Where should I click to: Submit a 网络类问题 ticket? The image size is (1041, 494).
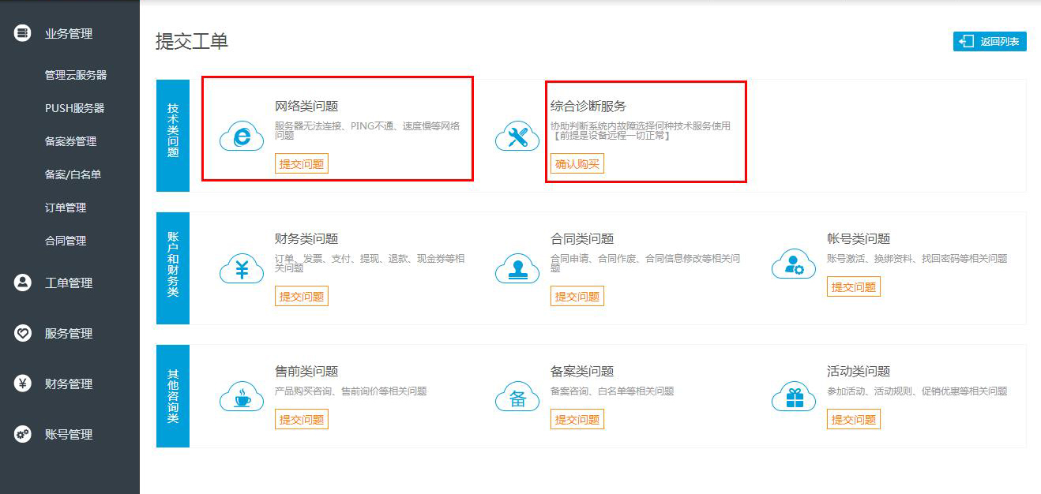(x=302, y=164)
